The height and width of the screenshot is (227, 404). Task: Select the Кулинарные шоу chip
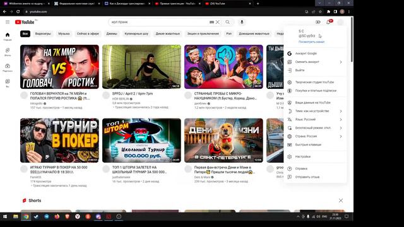pyautogui.click(x=136, y=33)
